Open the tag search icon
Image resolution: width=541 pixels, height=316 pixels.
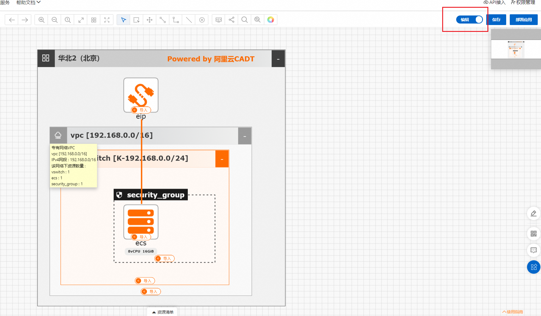point(258,20)
